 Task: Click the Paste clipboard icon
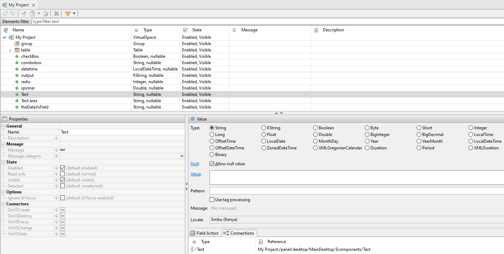coord(32,13)
